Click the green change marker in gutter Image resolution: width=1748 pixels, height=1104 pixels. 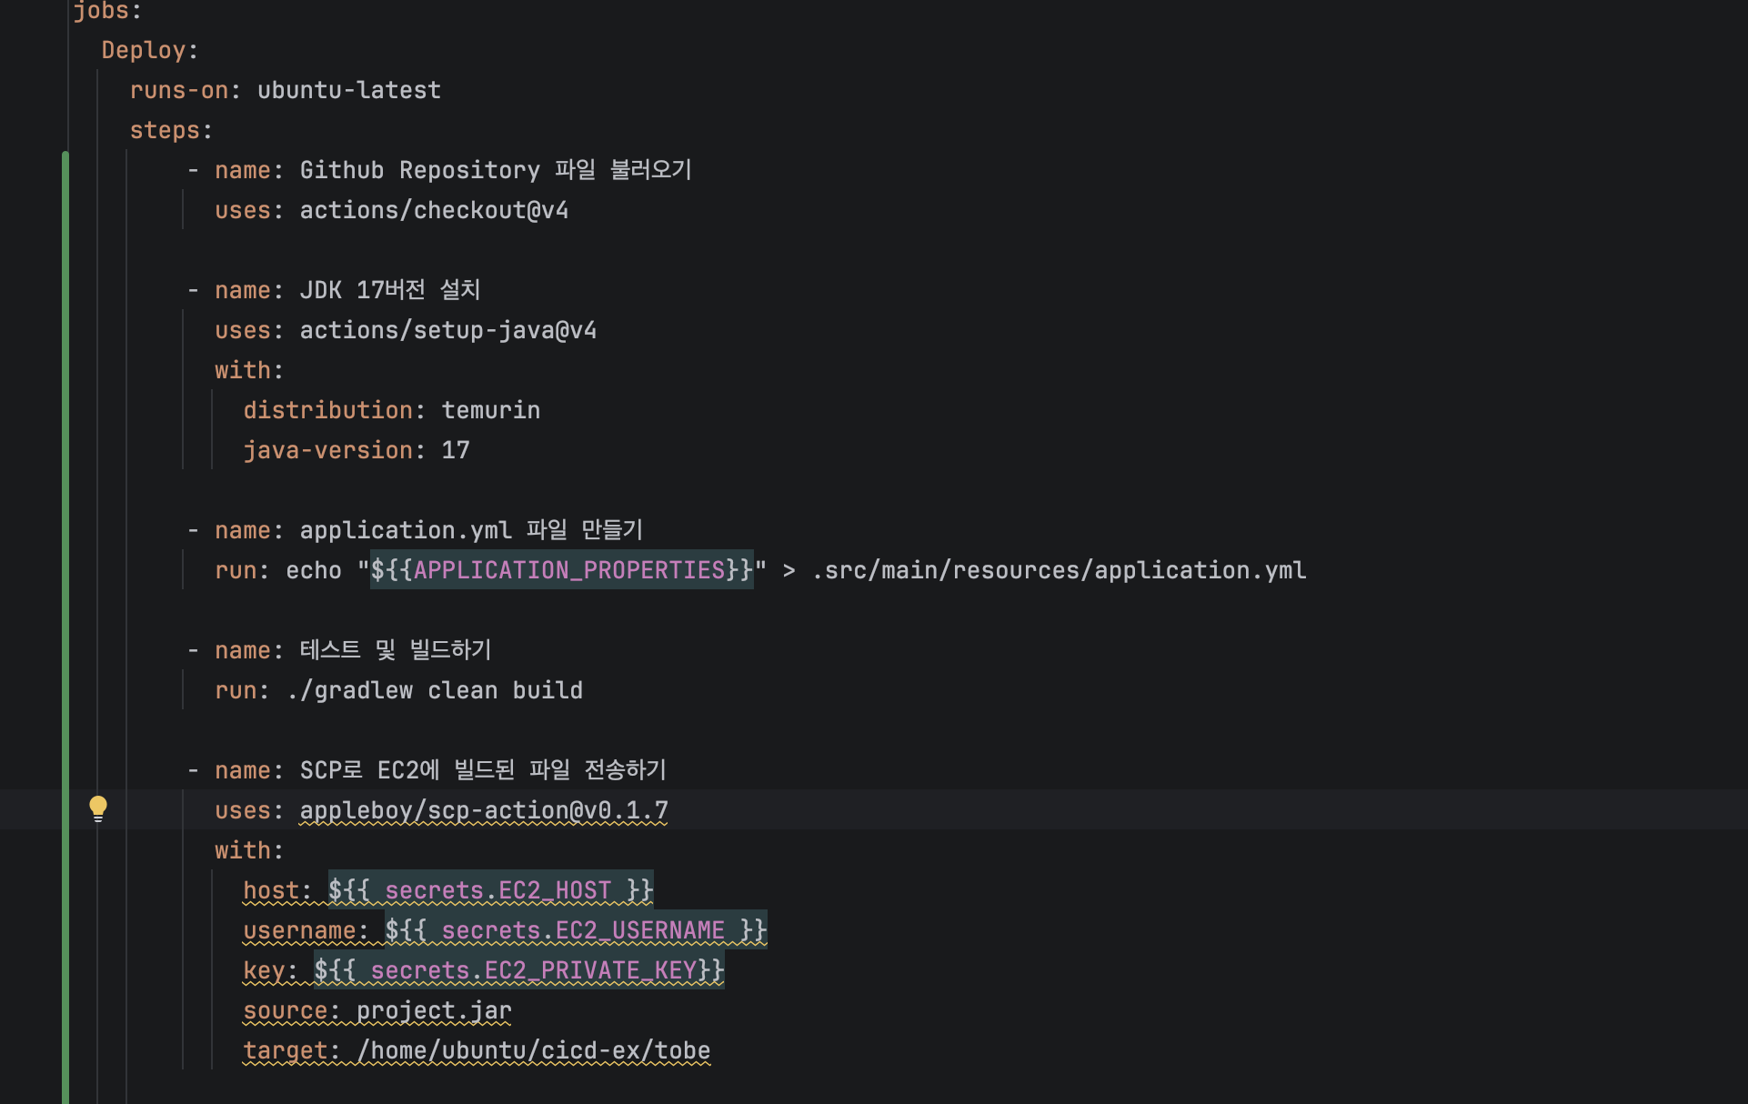[65, 627]
